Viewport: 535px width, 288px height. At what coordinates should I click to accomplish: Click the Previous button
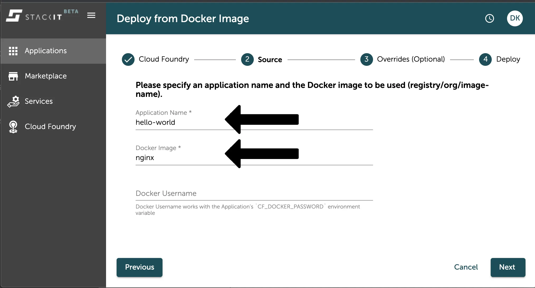point(139,267)
